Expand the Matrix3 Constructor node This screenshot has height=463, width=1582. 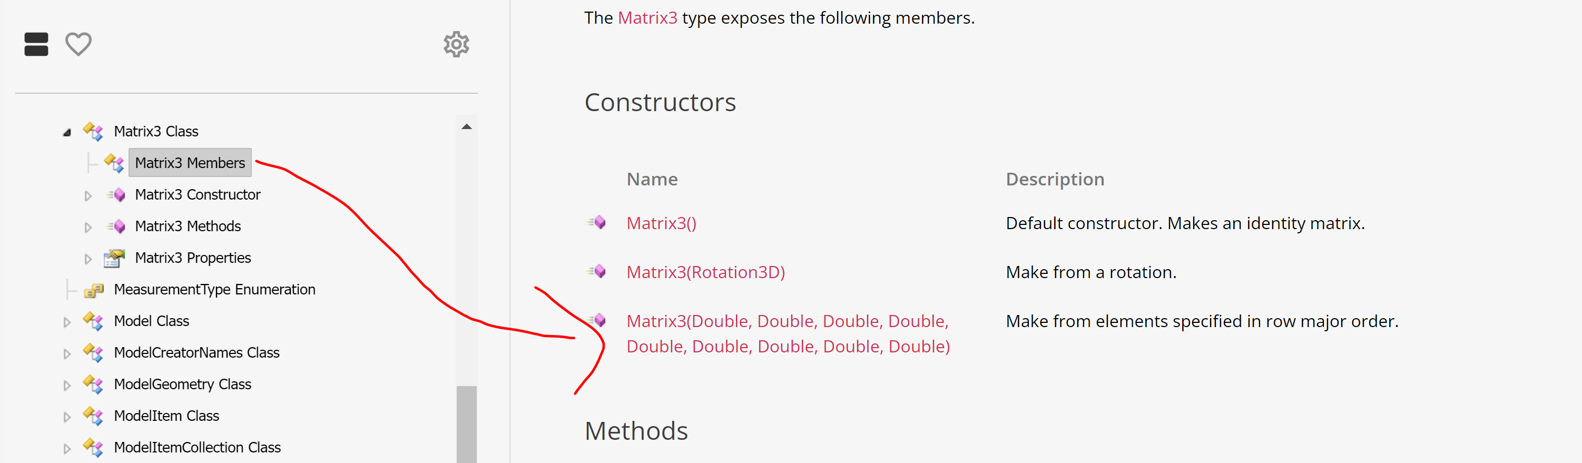tap(88, 195)
